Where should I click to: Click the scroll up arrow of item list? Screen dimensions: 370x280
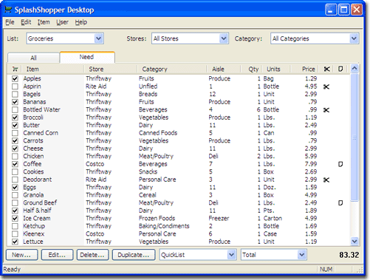354,69
